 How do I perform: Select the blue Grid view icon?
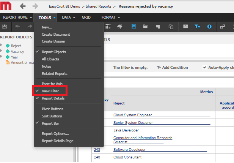point(133,27)
